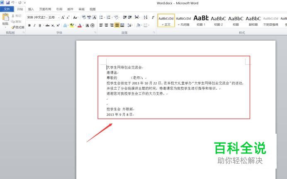287x179 pixels.
Task: Click the Redo icon in the quick access toolbar
Action: [20, 3]
